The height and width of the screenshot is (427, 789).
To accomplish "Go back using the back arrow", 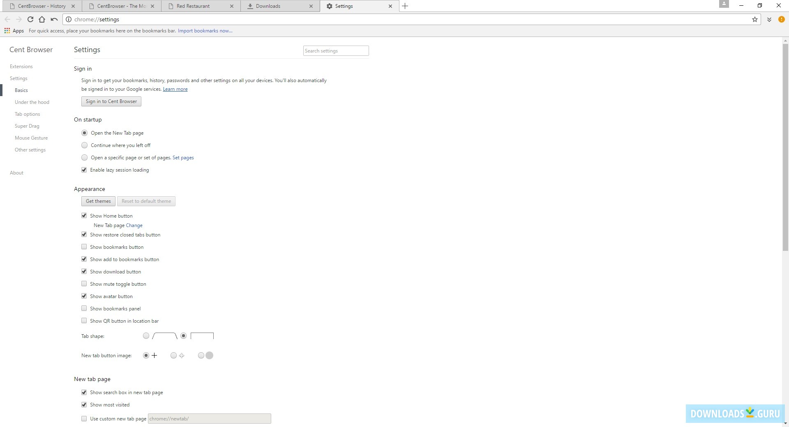I will click(x=7, y=19).
